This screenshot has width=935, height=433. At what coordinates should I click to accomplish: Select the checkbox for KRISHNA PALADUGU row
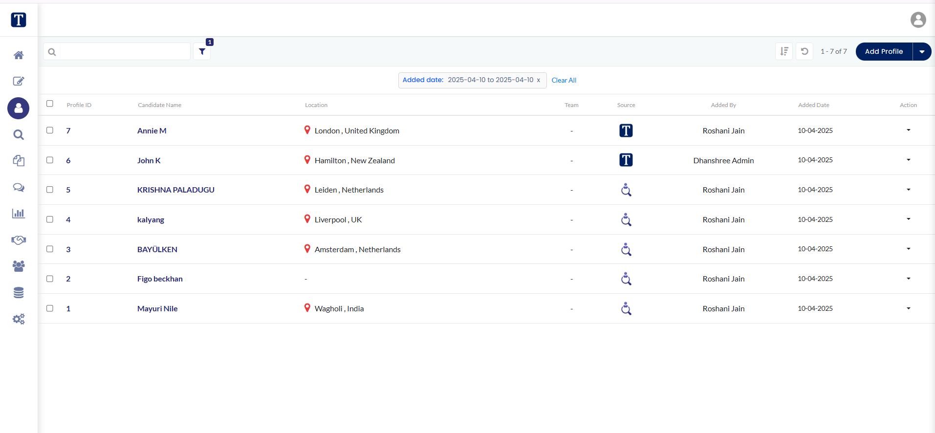click(50, 190)
